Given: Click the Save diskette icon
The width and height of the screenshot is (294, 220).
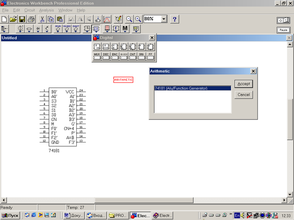Looking at the screenshot, I should coord(22,19).
